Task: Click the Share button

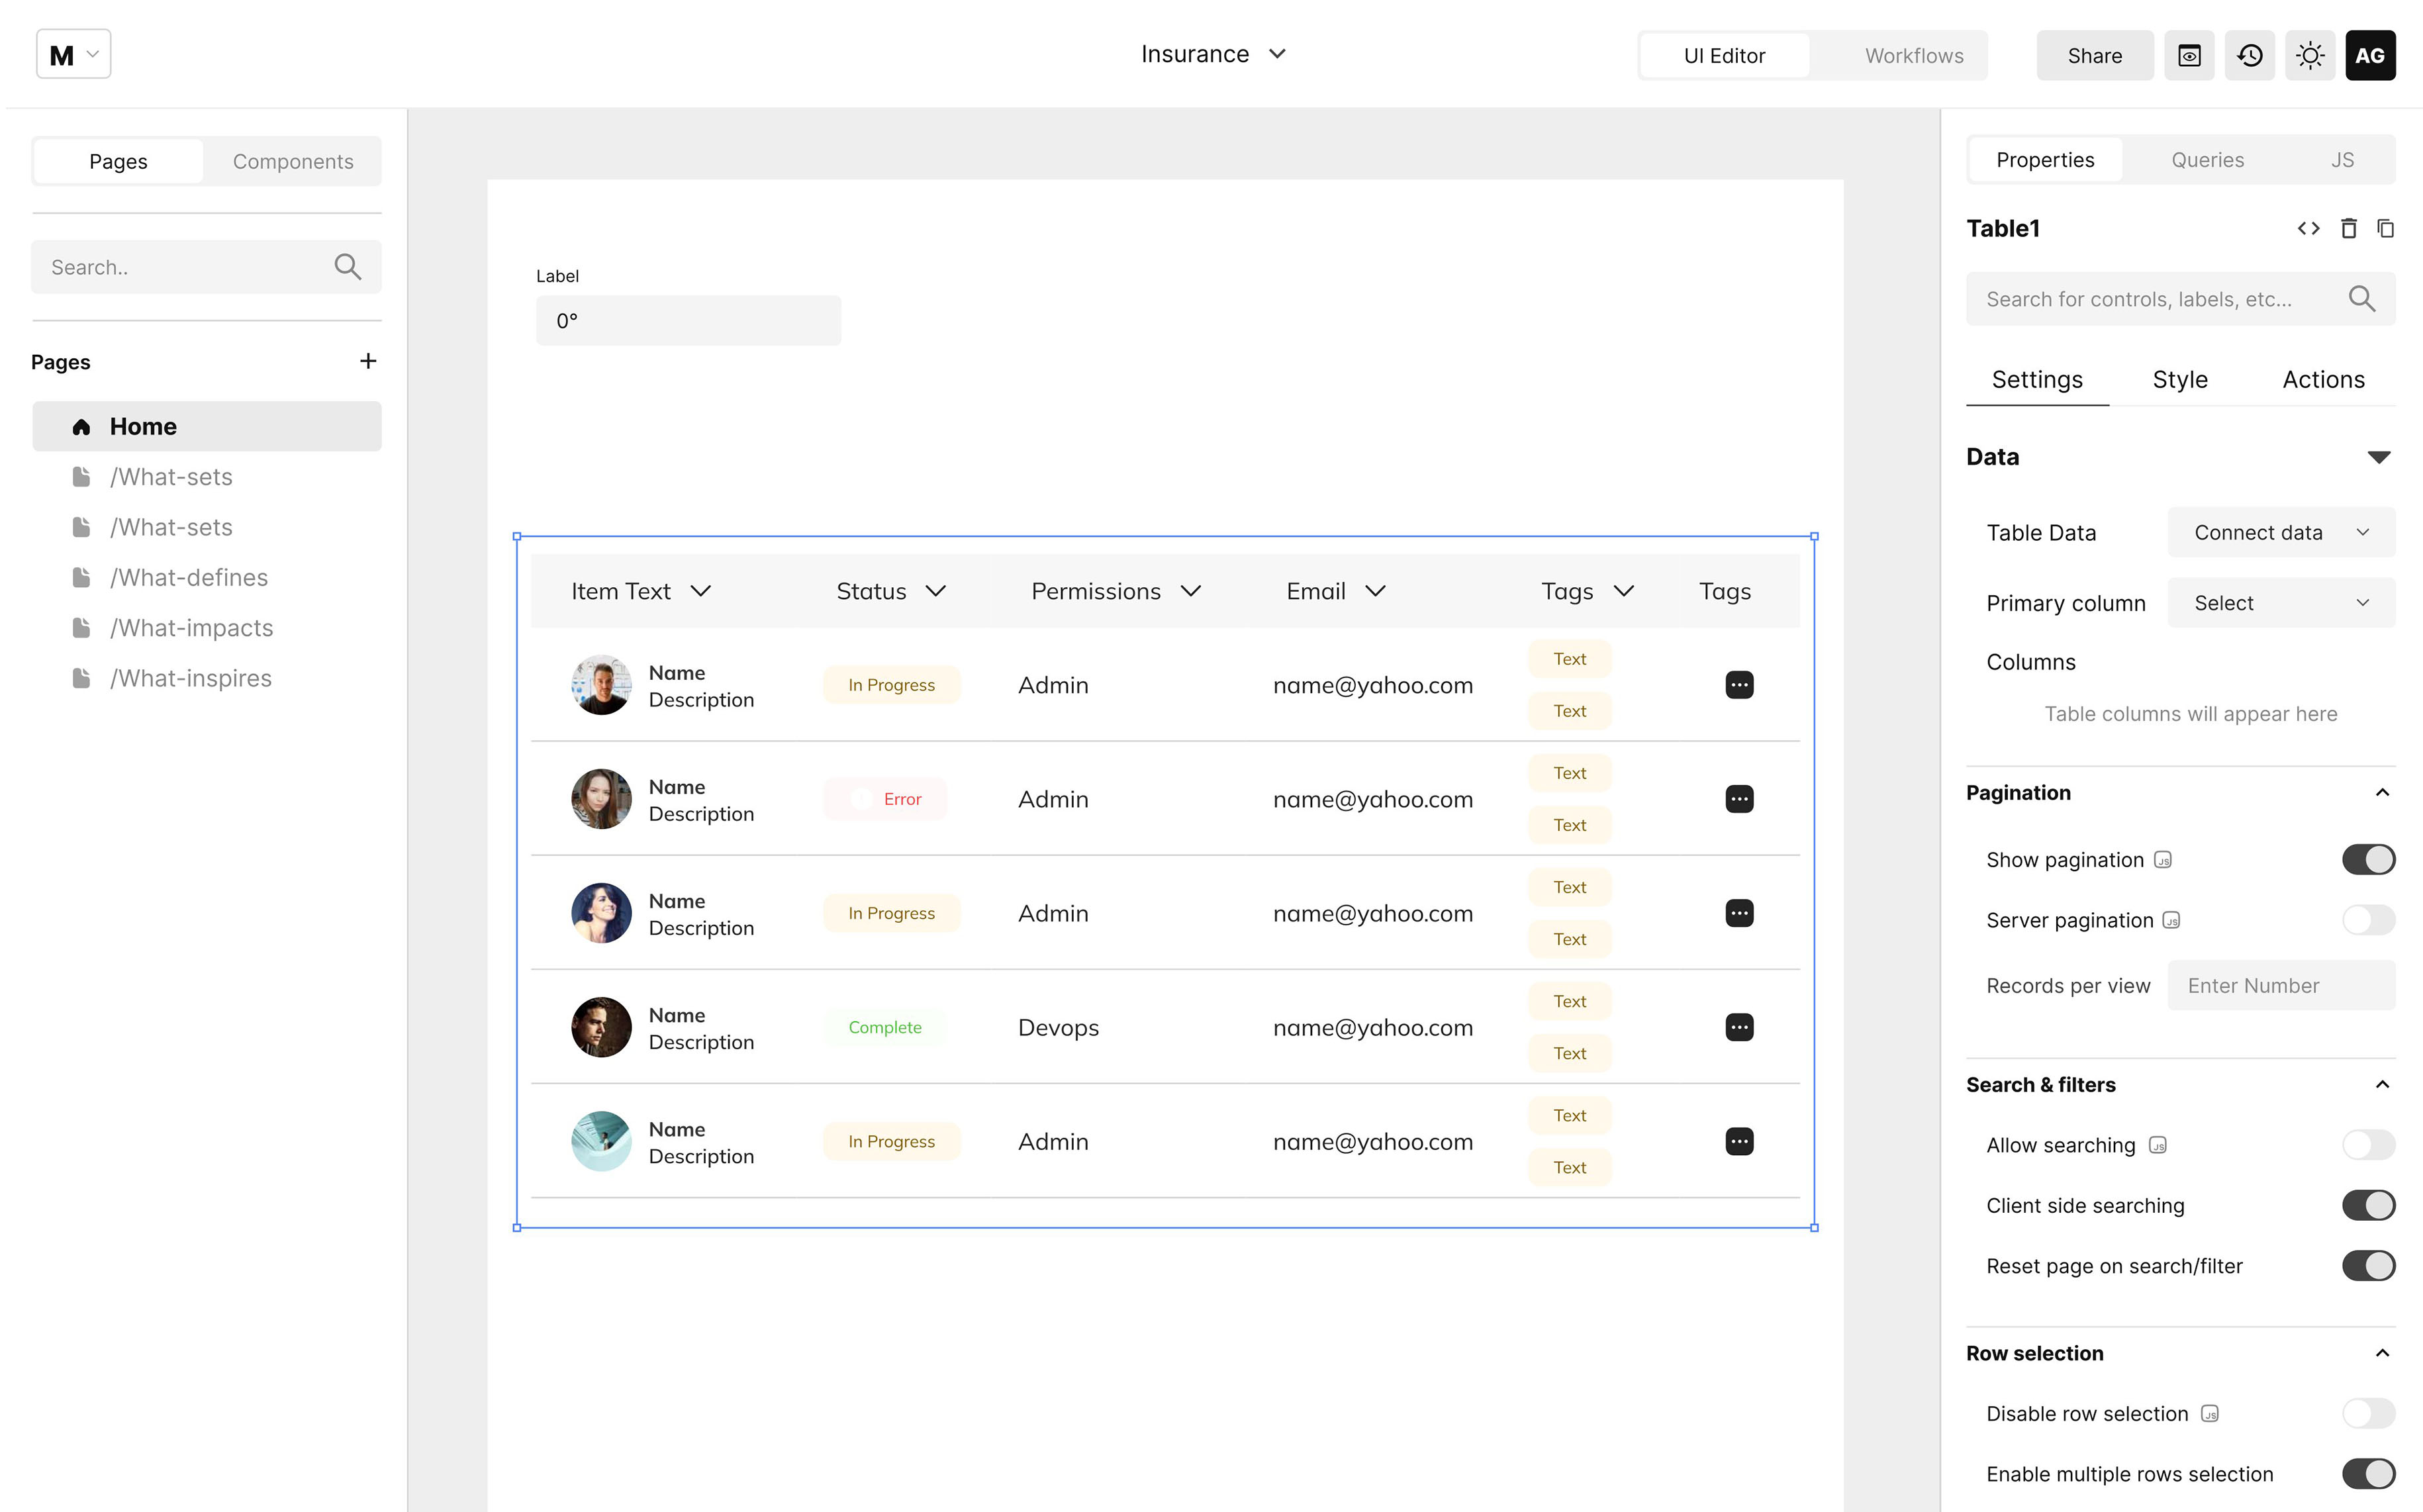Action: click(x=2094, y=55)
